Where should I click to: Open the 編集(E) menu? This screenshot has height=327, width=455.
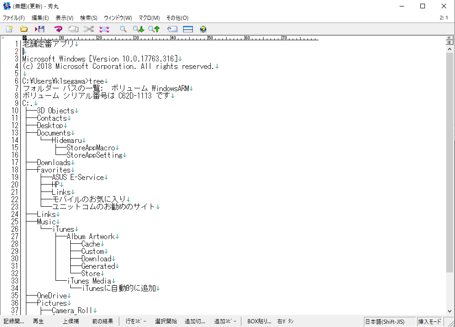[x=40, y=18]
